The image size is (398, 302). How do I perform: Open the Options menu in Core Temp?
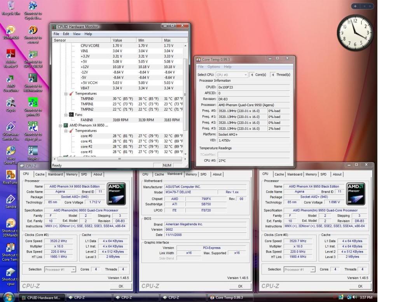click(214, 67)
